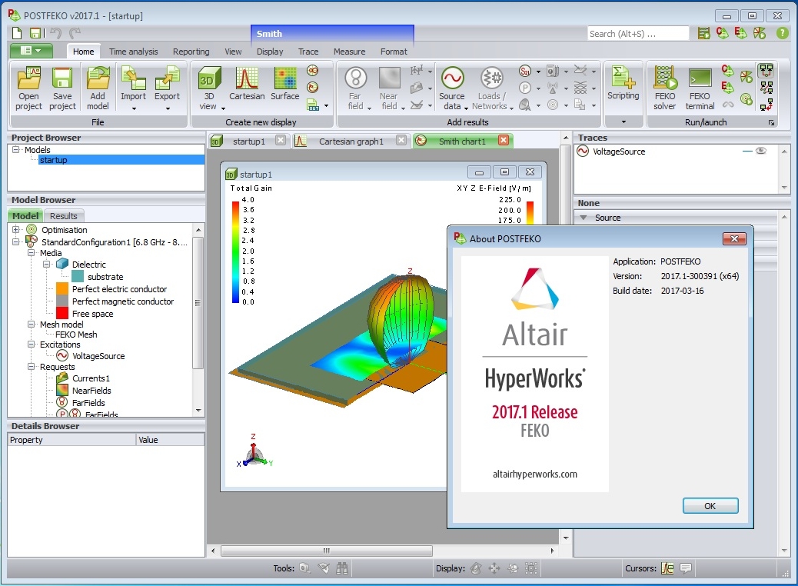Select FEKO Mesh in the tree
Viewport: 798px width, 586px height.
[x=76, y=335]
